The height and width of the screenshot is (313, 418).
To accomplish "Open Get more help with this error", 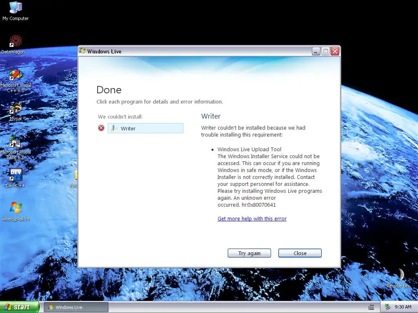I will [x=252, y=218].
